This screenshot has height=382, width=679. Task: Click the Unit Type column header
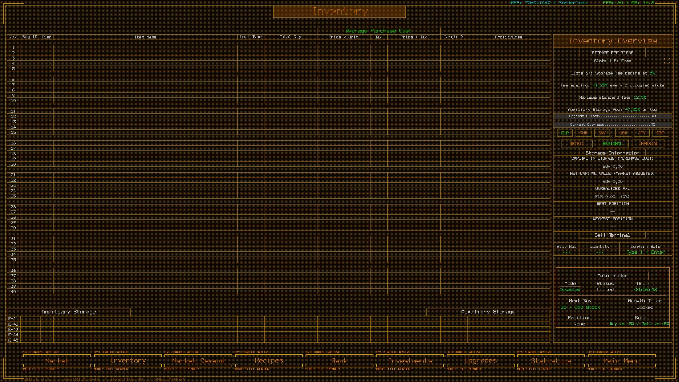tap(251, 37)
